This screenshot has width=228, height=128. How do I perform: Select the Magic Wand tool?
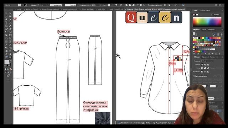pyautogui.click(x=6, y=16)
